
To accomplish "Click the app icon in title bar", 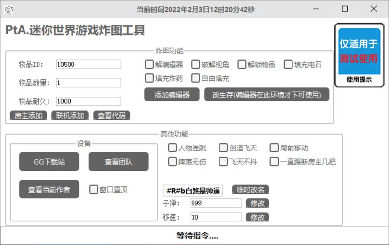I will 9,10.
